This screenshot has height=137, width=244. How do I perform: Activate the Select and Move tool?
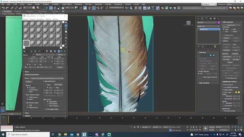51,8
